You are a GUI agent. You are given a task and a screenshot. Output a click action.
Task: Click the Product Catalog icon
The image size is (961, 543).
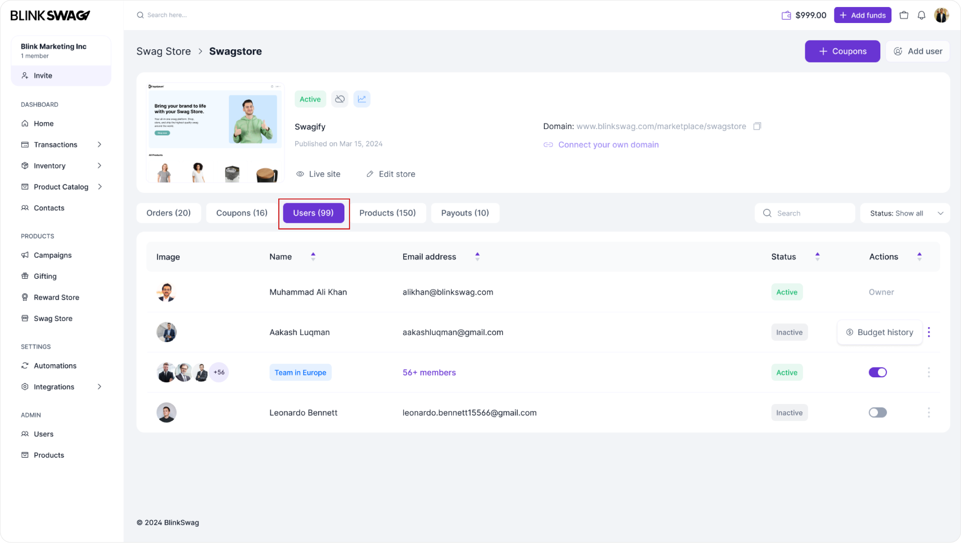[25, 187]
